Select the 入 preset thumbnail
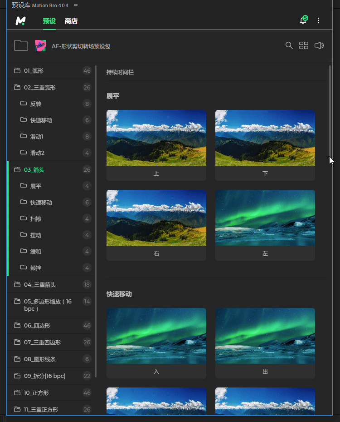Image resolution: width=340 pixels, height=422 pixels. 156,343
